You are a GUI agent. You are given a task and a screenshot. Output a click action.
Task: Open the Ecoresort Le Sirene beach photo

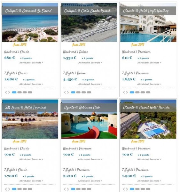tap(30, 28)
